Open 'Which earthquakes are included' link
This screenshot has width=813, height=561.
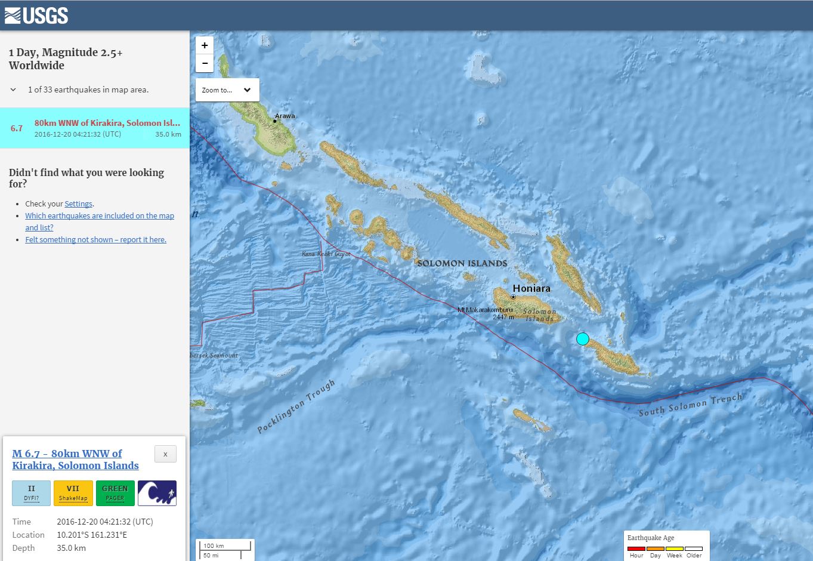pos(99,216)
